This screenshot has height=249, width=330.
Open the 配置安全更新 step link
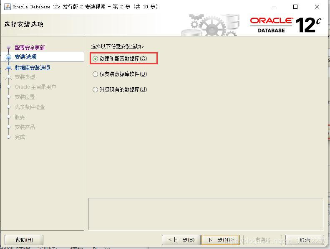tap(30, 48)
